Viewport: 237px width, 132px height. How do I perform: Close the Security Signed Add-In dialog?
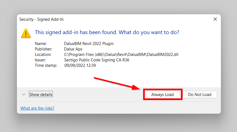coord(215,19)
